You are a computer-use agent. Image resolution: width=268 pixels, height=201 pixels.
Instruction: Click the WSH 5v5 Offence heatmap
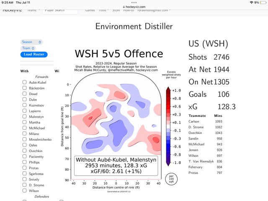pos(116,126)
